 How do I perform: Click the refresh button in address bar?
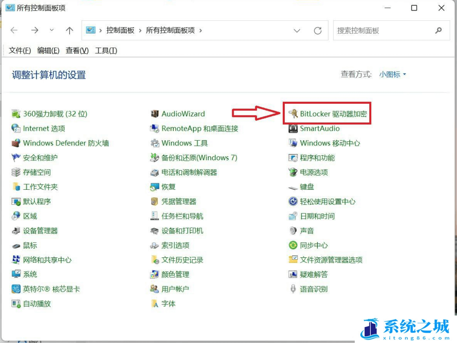(318, 30)
